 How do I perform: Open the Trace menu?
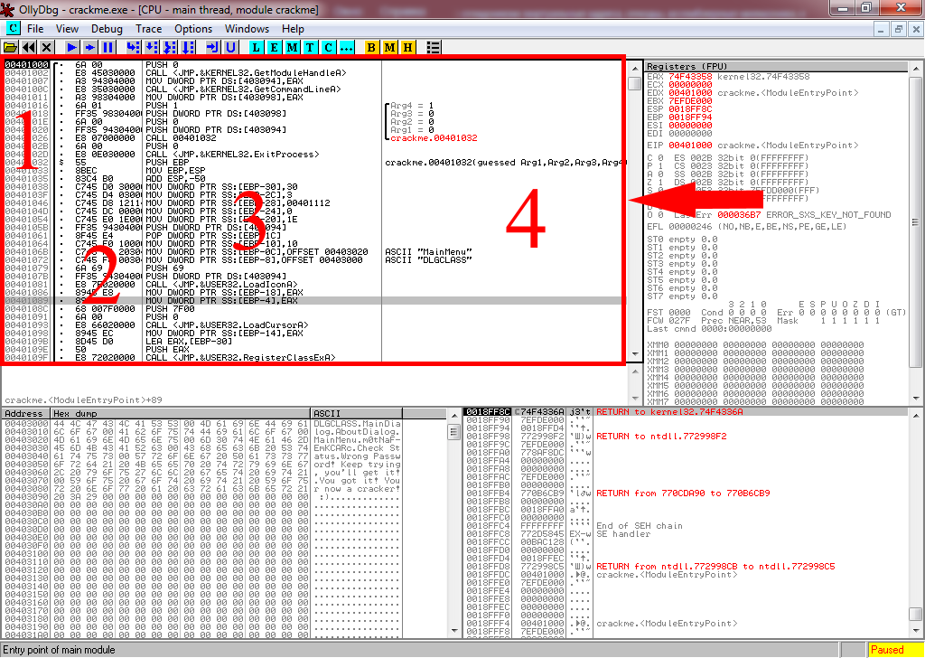point(148,29)
